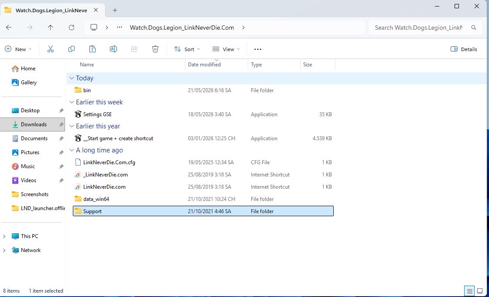The height and width of the screenshot is (297, 489).
Task: Unpin Desktop from quick access
Action: pos(61,111)
